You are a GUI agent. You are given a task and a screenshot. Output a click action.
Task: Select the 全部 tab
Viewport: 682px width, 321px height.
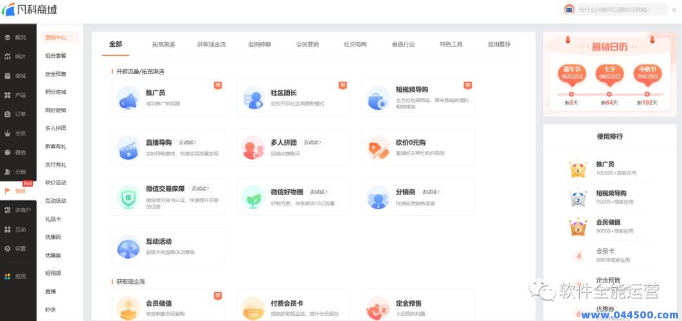116,44
